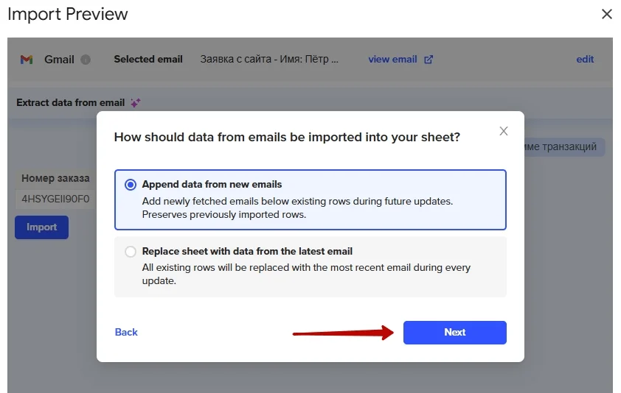Click the edit link for selected email

(585, 60)
